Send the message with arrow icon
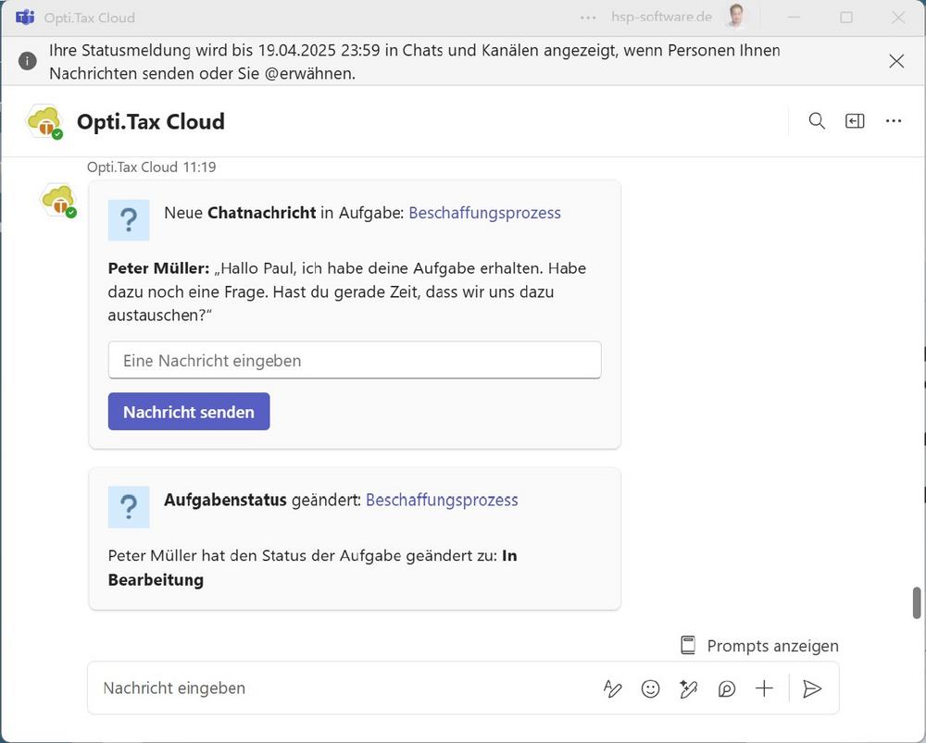926x743 pixels. tap(812, 688)
